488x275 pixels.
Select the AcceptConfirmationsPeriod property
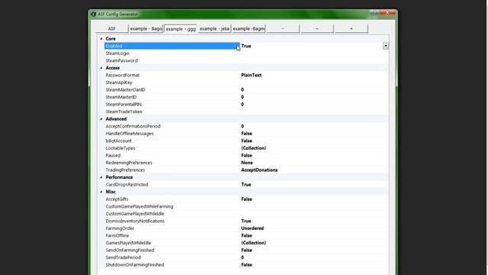(133, 126)
